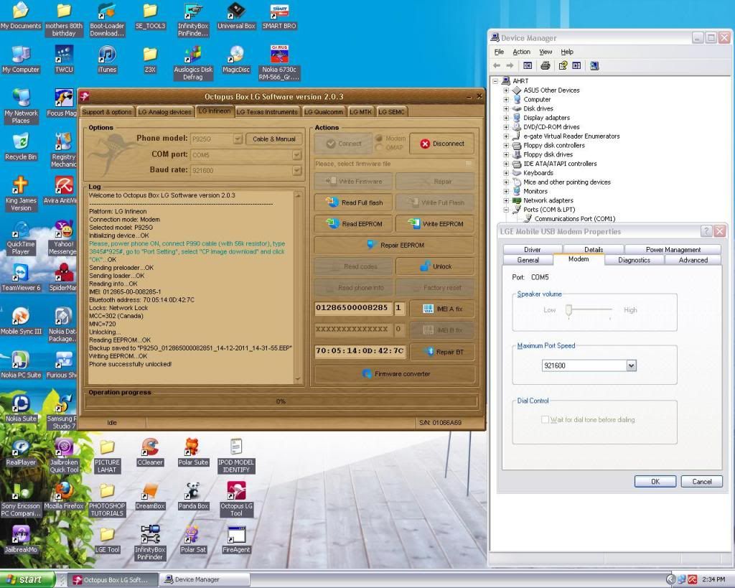735x588 pixels.
Task: Open the Octopus LG Tool desktop icon
Action: [x=236, y=492]
